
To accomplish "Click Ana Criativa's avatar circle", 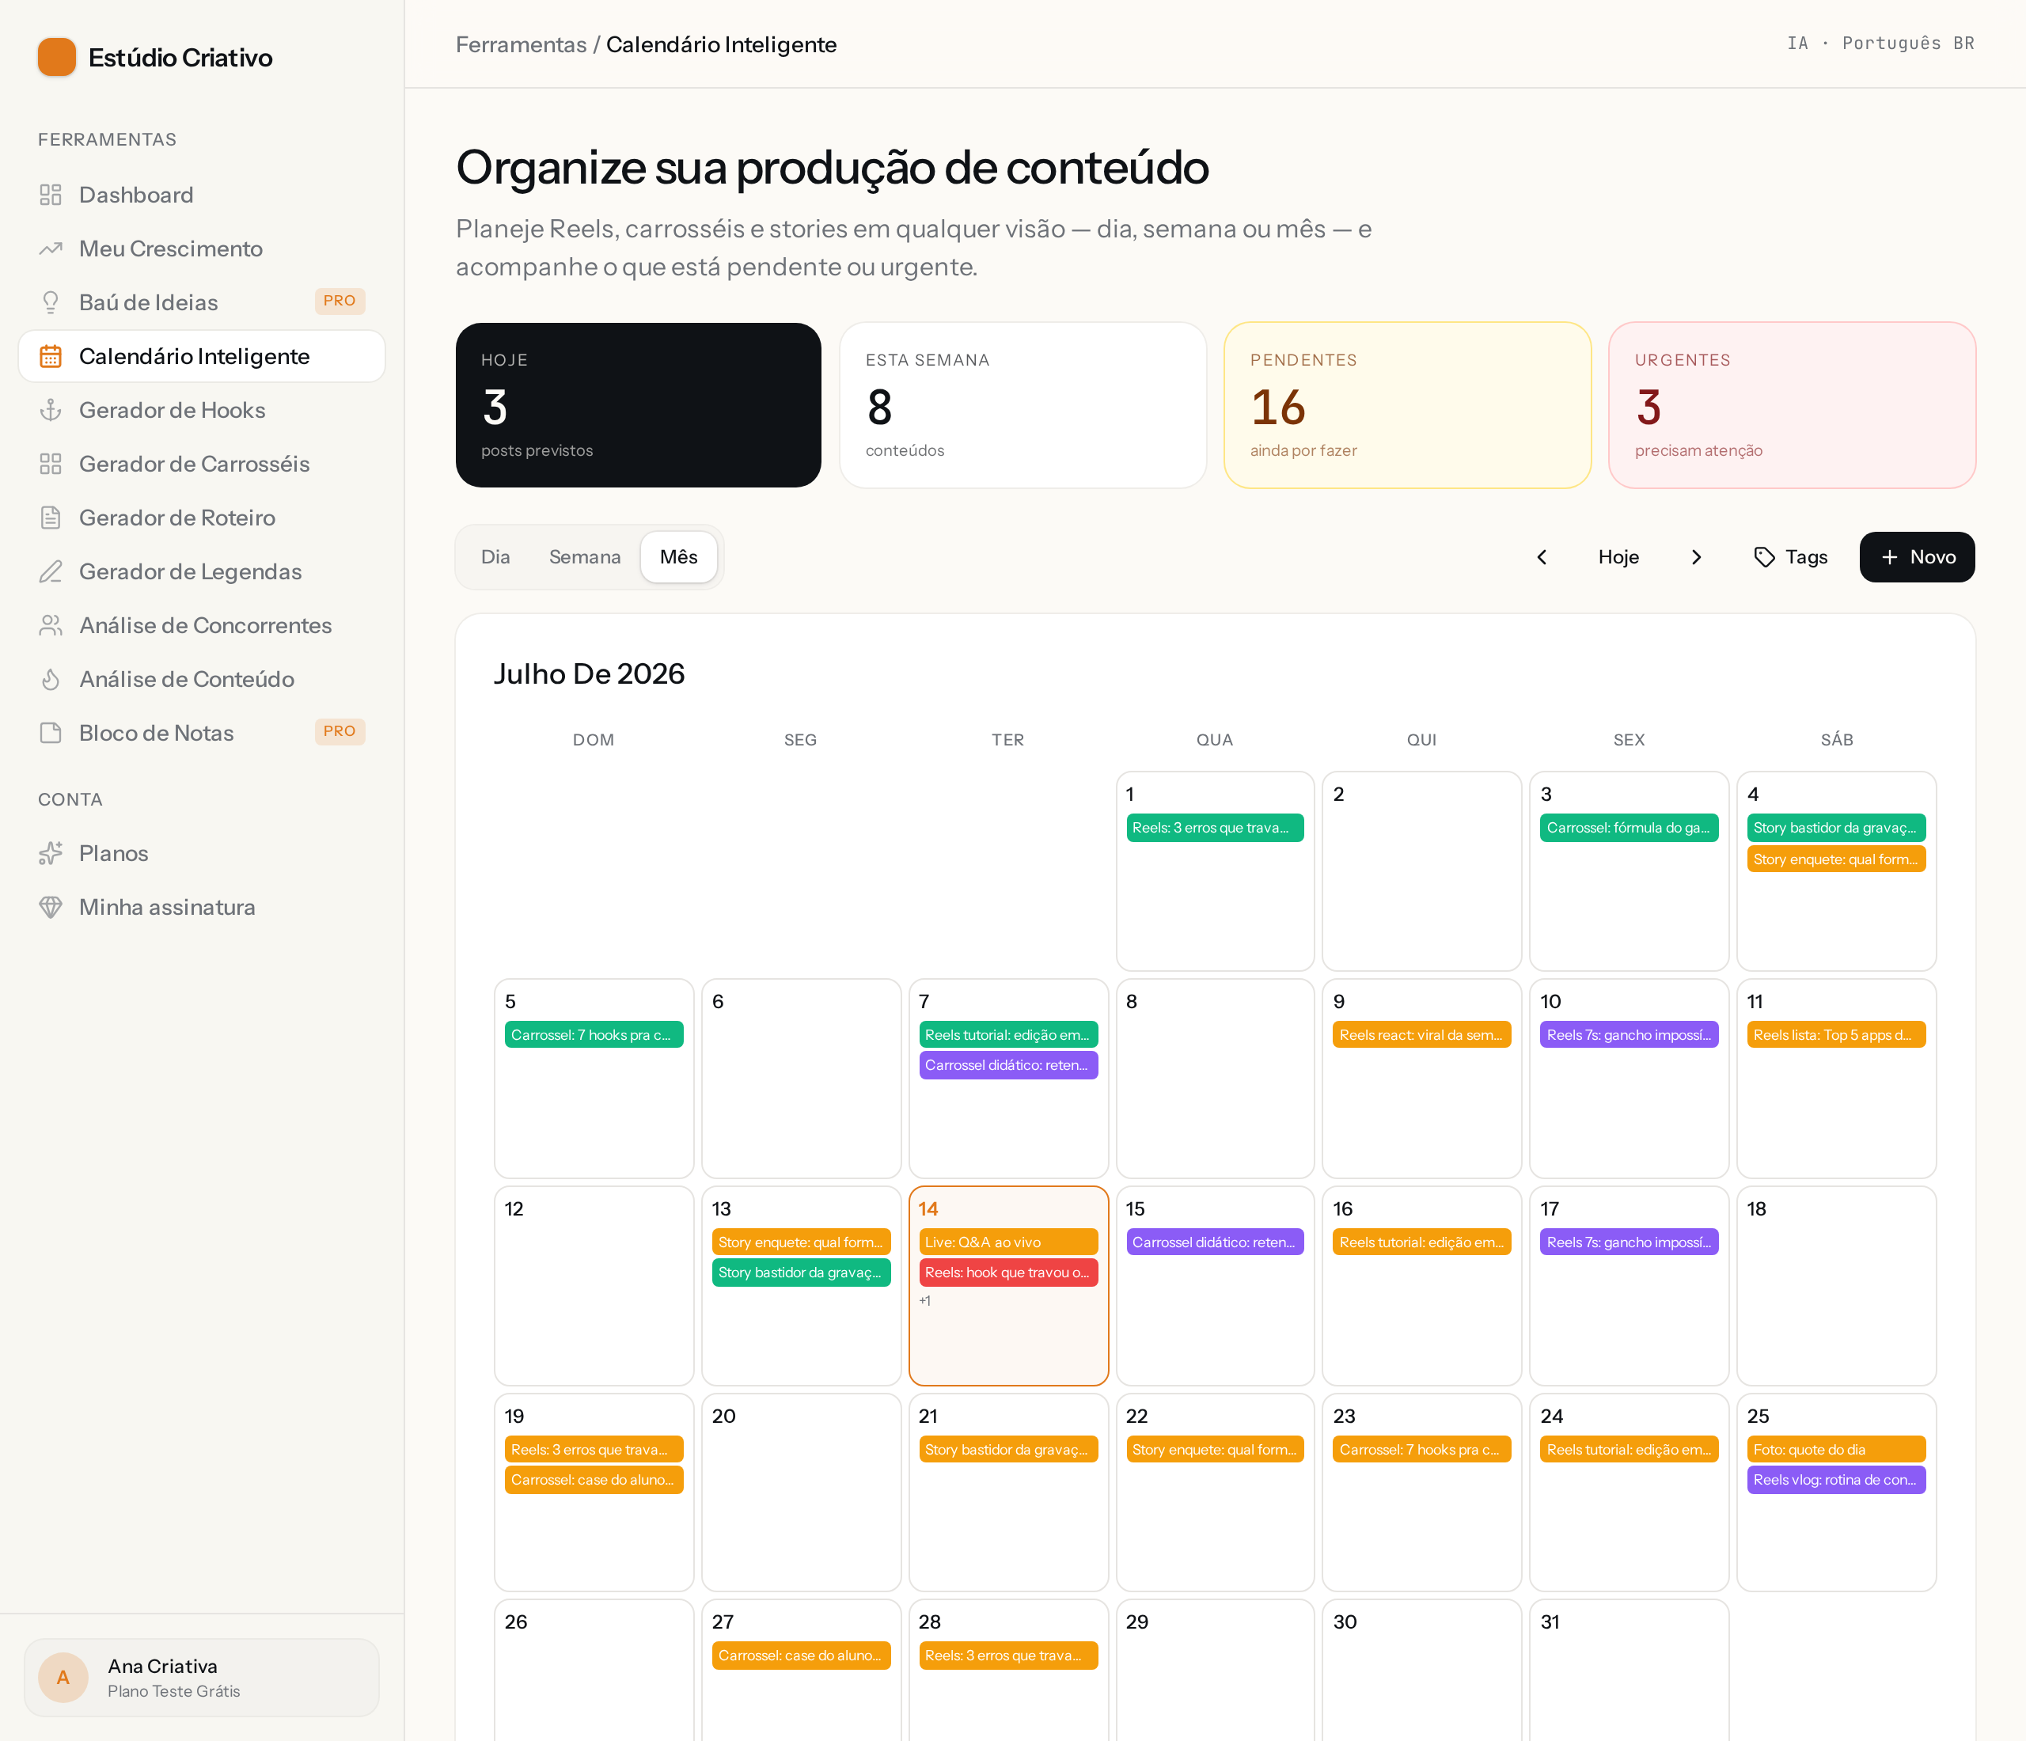I will point(63,1678).
